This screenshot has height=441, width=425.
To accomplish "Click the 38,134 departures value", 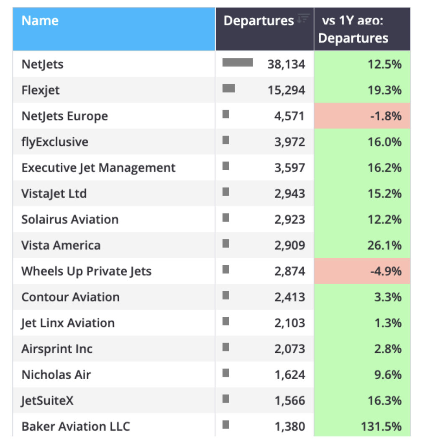I will pos(286,64).
